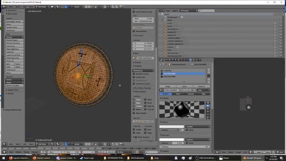Image resolution: width=286 pixels, height=161 pixels.
Task: Click the Assign material button
Action: tap(168, 86)
